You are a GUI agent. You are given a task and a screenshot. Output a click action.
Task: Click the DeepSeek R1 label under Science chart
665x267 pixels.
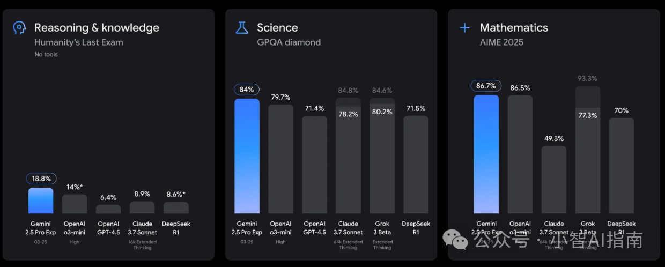pos(416,228)
